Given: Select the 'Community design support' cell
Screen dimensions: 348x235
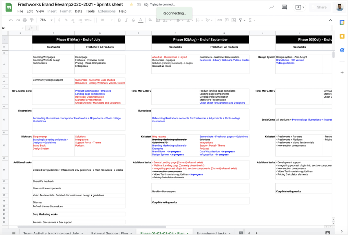Looking at the screenshot, I should (x=53, y=81).
